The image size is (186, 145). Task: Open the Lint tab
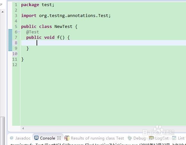pos(178,138)
